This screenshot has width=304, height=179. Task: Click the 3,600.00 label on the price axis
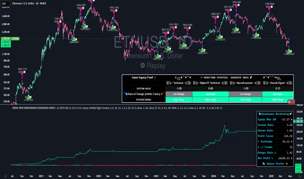click(x=6, y=16)
